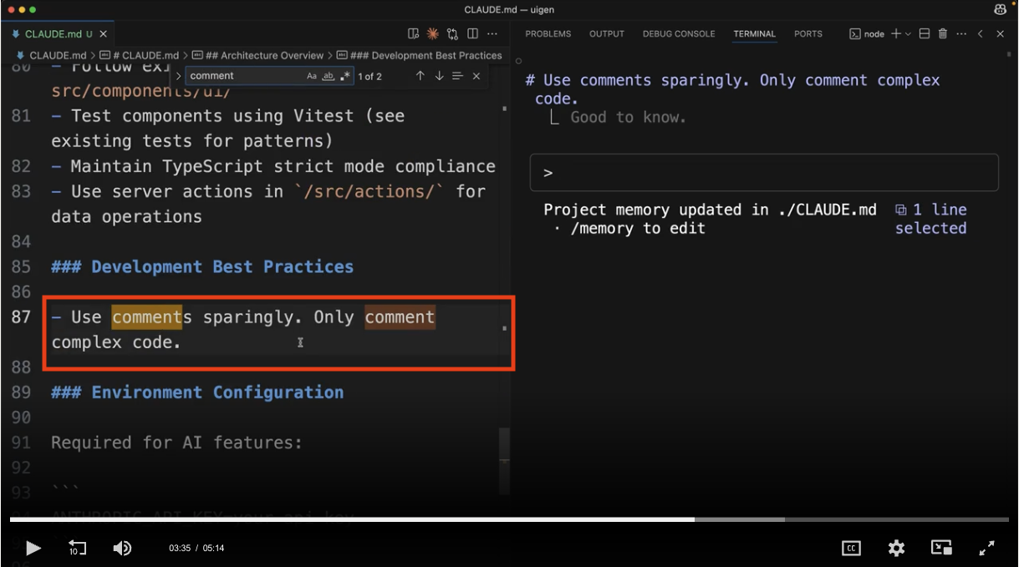Kill terminal with trash icon
Screen dimensions: 1019x567
click(943, 34)
